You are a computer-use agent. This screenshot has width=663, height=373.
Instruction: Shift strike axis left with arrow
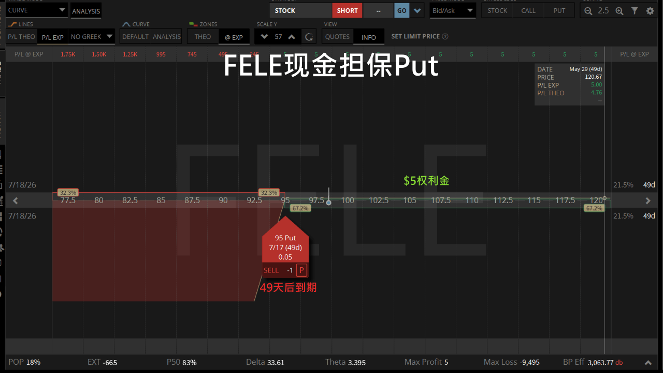point(16,200)
